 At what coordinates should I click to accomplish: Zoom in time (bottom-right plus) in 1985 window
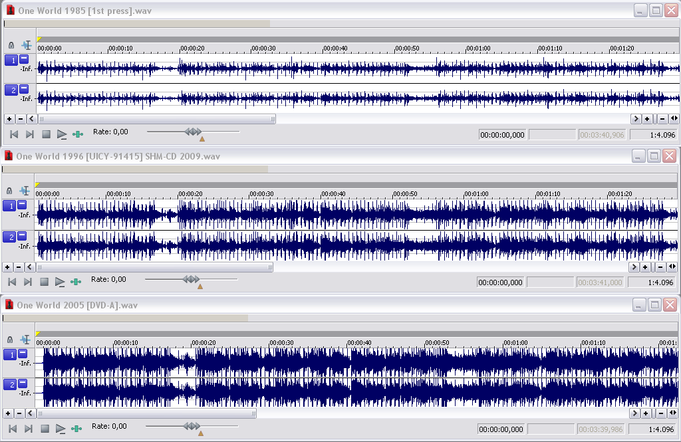click(x=647, y=118)
